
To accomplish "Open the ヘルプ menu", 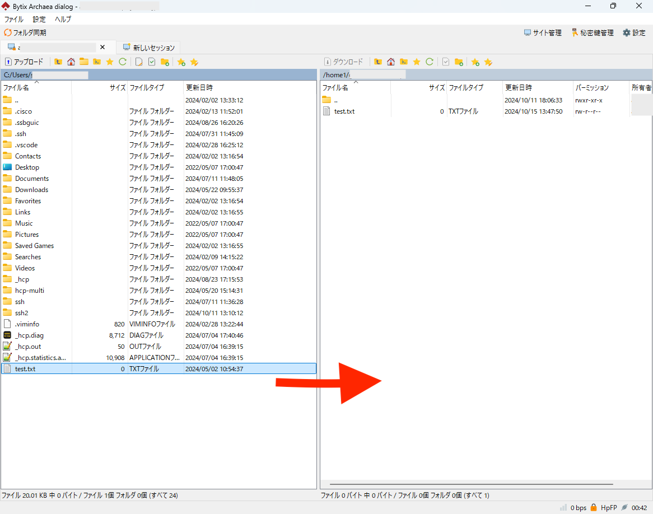I will (63, 19).
